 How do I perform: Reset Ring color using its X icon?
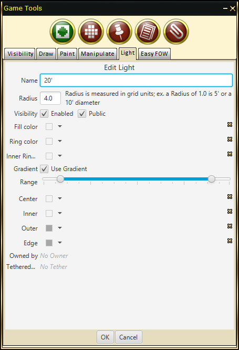click(230, 139)
